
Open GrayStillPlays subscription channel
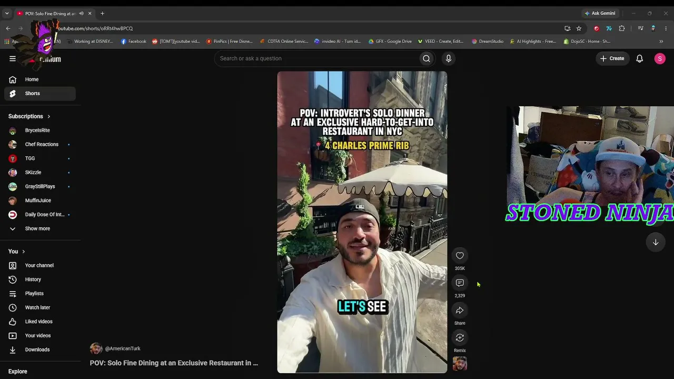click(40, 186)
